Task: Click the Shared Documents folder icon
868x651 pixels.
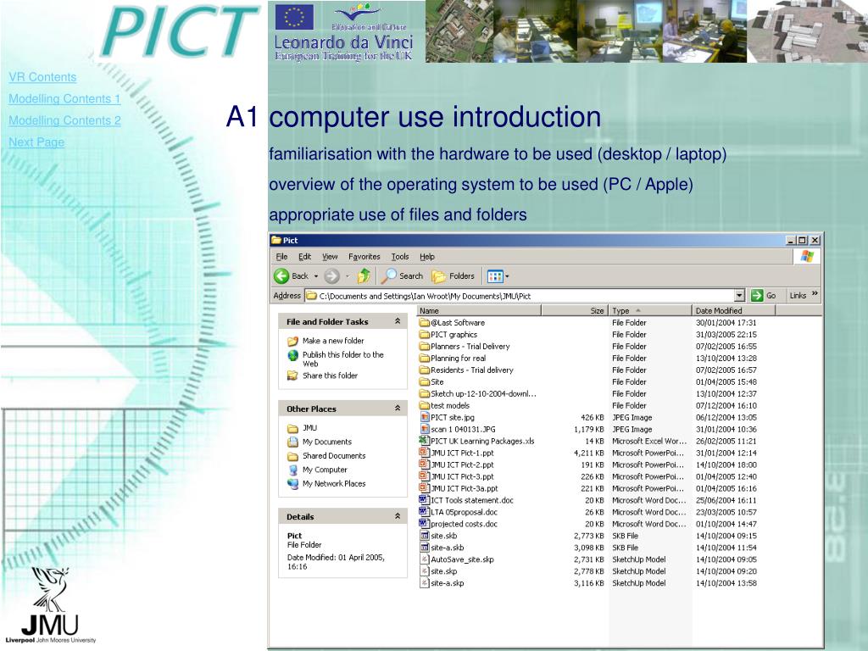Action: 292,456
